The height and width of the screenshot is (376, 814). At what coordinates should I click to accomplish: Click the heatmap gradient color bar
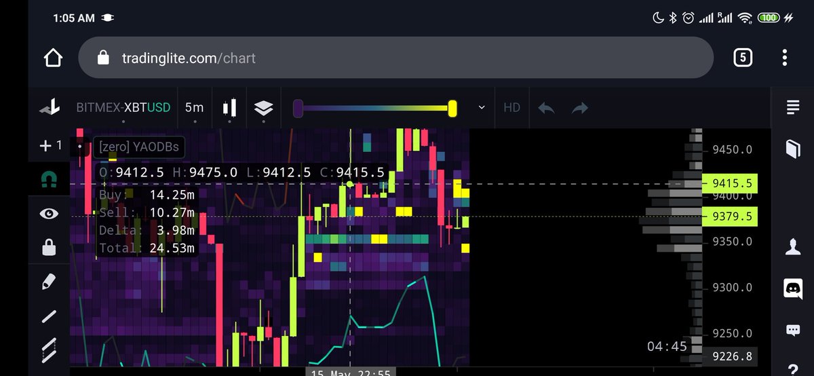(374, 107)
